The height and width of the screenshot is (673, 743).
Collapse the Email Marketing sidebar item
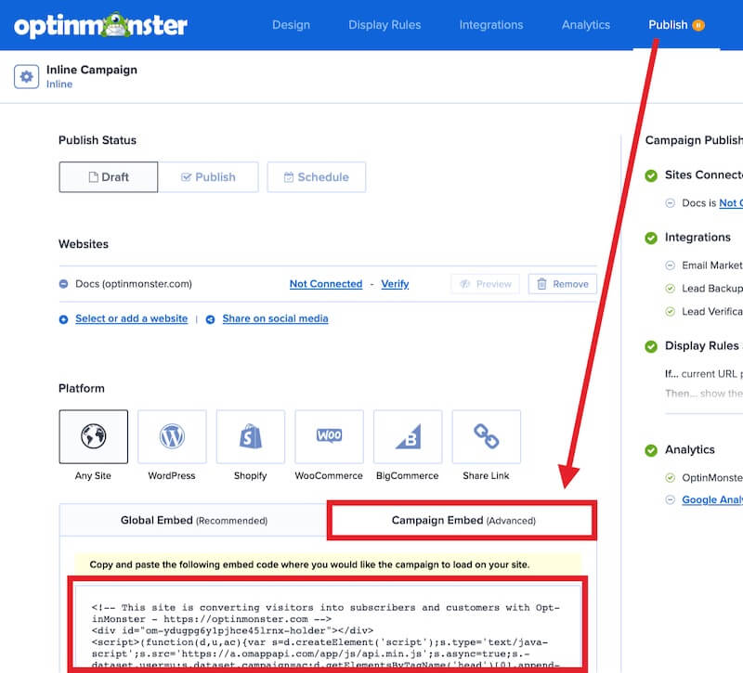tap(671, 263)
